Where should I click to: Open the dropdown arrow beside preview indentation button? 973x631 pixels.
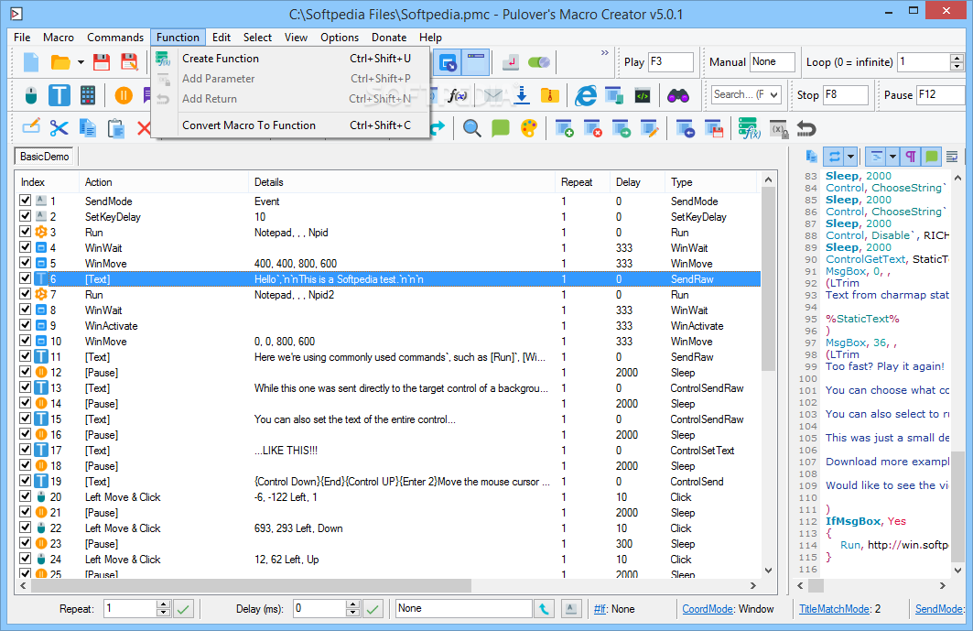(892, 157)
